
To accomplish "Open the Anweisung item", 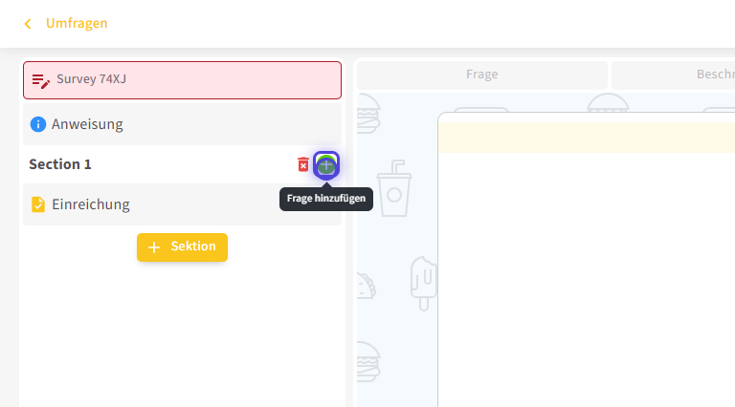I will [182, 124].
